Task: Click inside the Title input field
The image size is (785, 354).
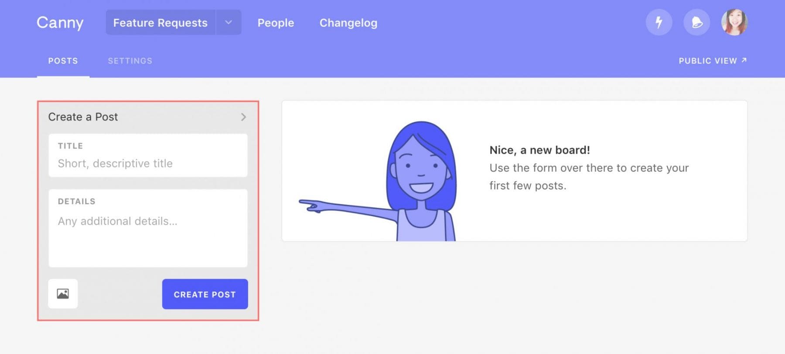Action: 148,163
